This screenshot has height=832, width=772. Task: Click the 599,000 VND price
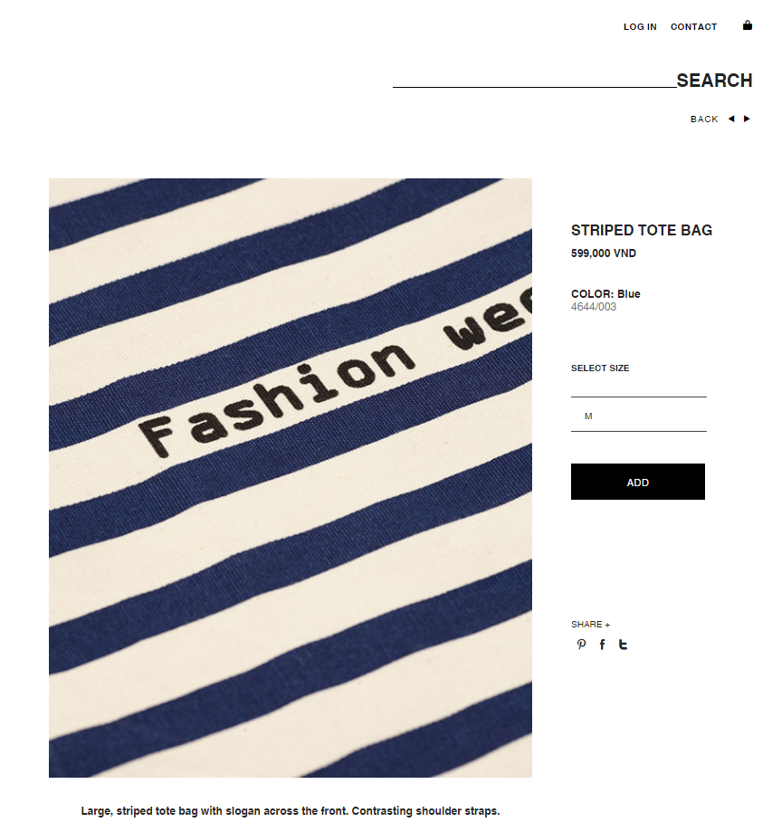click(604, 253)
